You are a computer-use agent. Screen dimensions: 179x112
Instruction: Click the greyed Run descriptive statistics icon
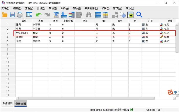pos(79,15)
